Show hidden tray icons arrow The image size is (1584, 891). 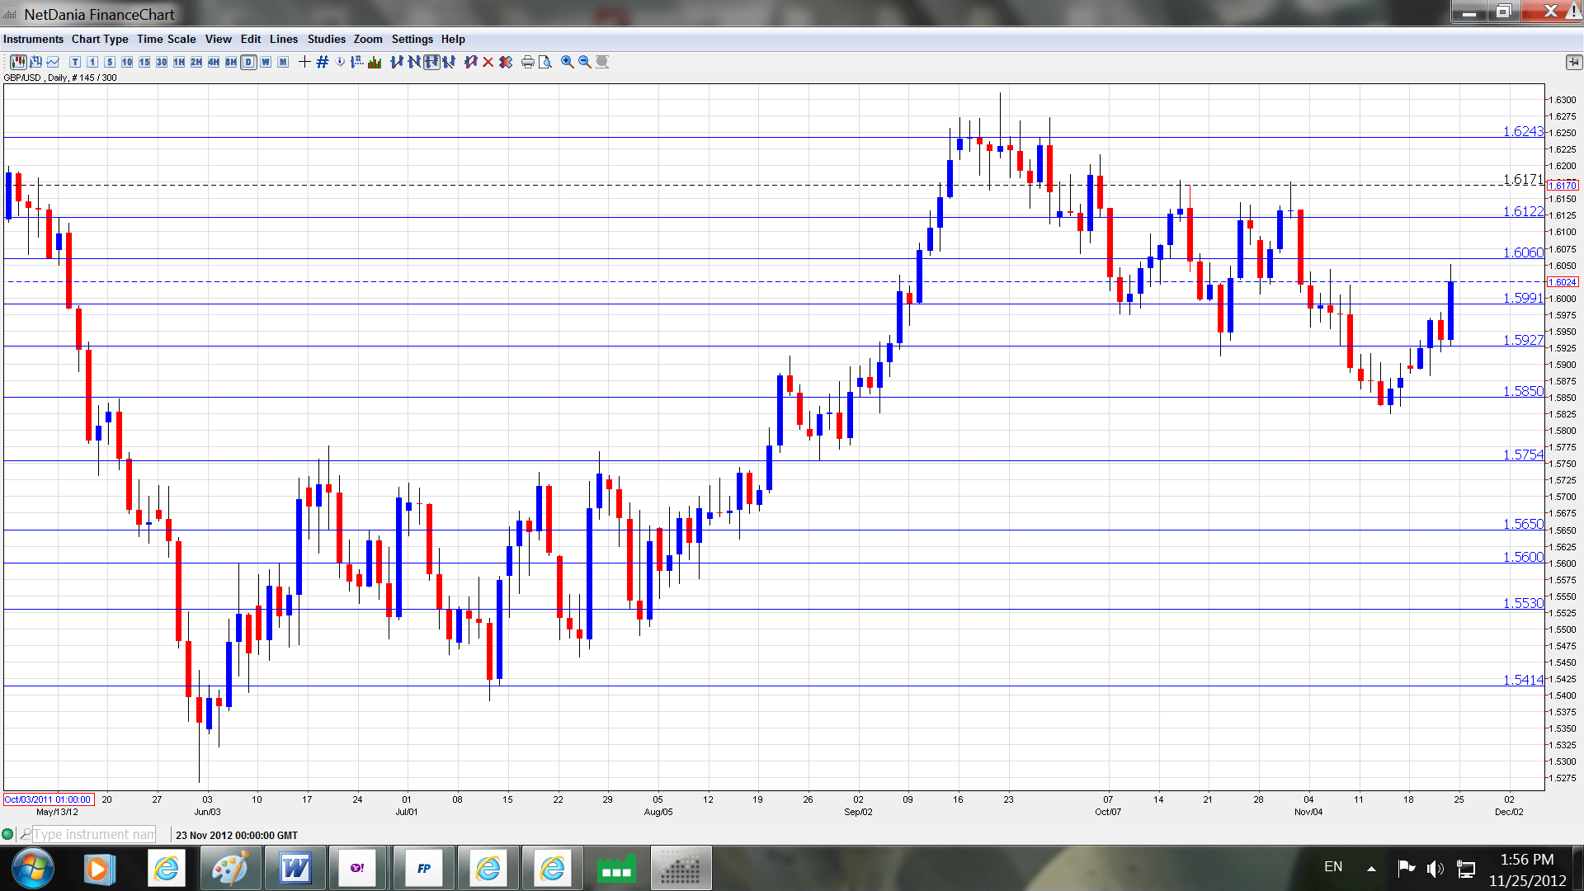pyautogui.click(x=1371, y=868)
